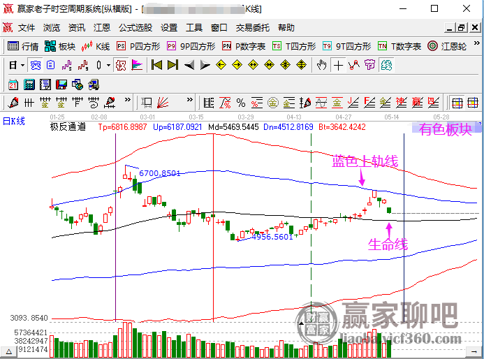Click the save disk icon
Screen dimensions: 484x359
tap(61, 84)
